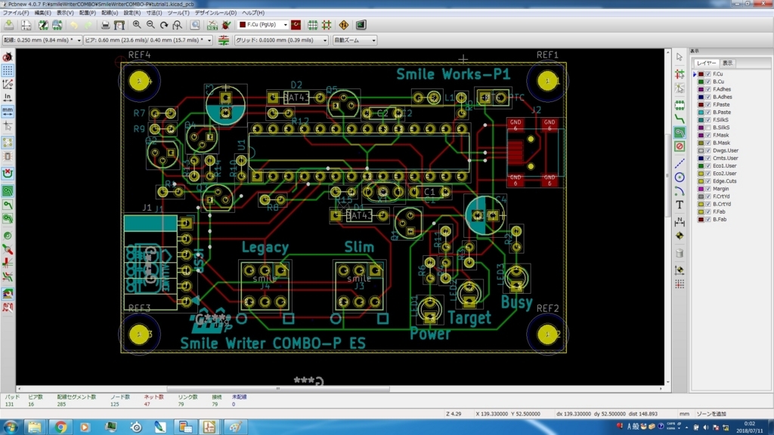Open the F.Cu active layer dropdown
The image size is (774, 435).
263,25
